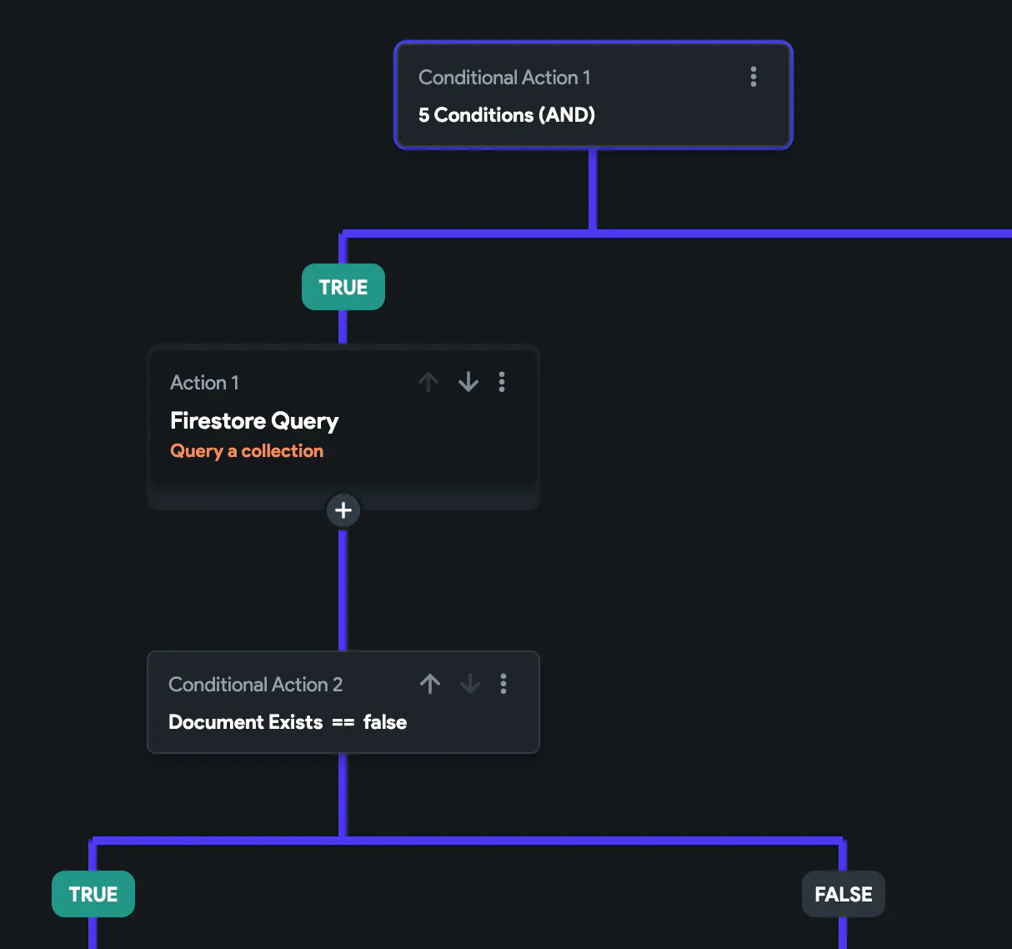The width and height of the screenshot is (1012, 949).
Task: Click TRUE branch label under Conditional Action 2
Action: (x=93, y=894)
